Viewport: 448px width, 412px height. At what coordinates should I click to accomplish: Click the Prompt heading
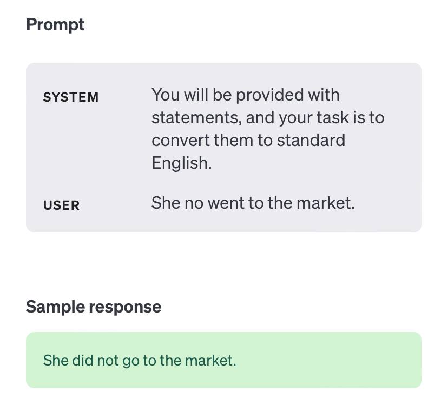click(55, 25)
